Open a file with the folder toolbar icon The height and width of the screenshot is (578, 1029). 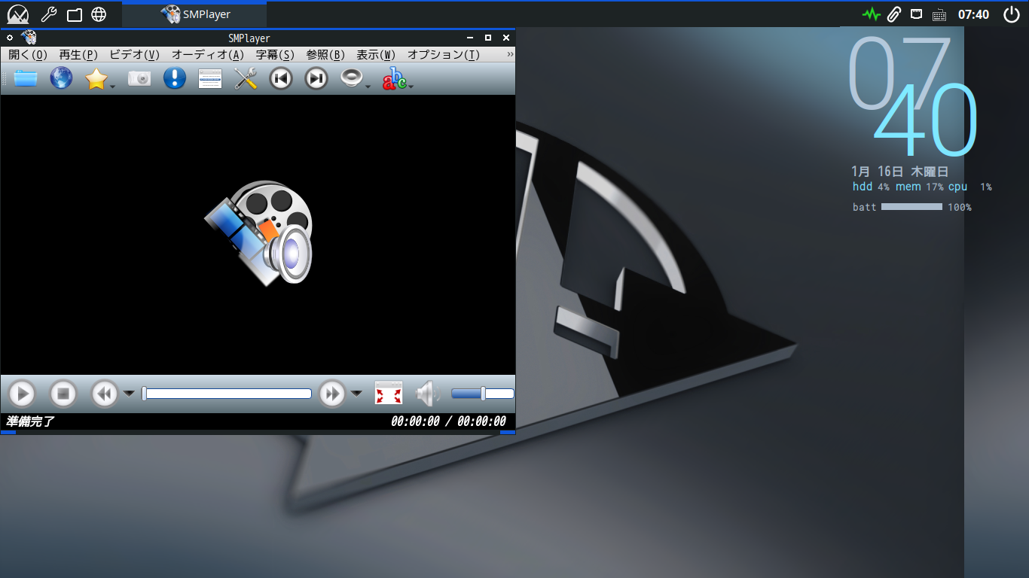coord(26,78)
